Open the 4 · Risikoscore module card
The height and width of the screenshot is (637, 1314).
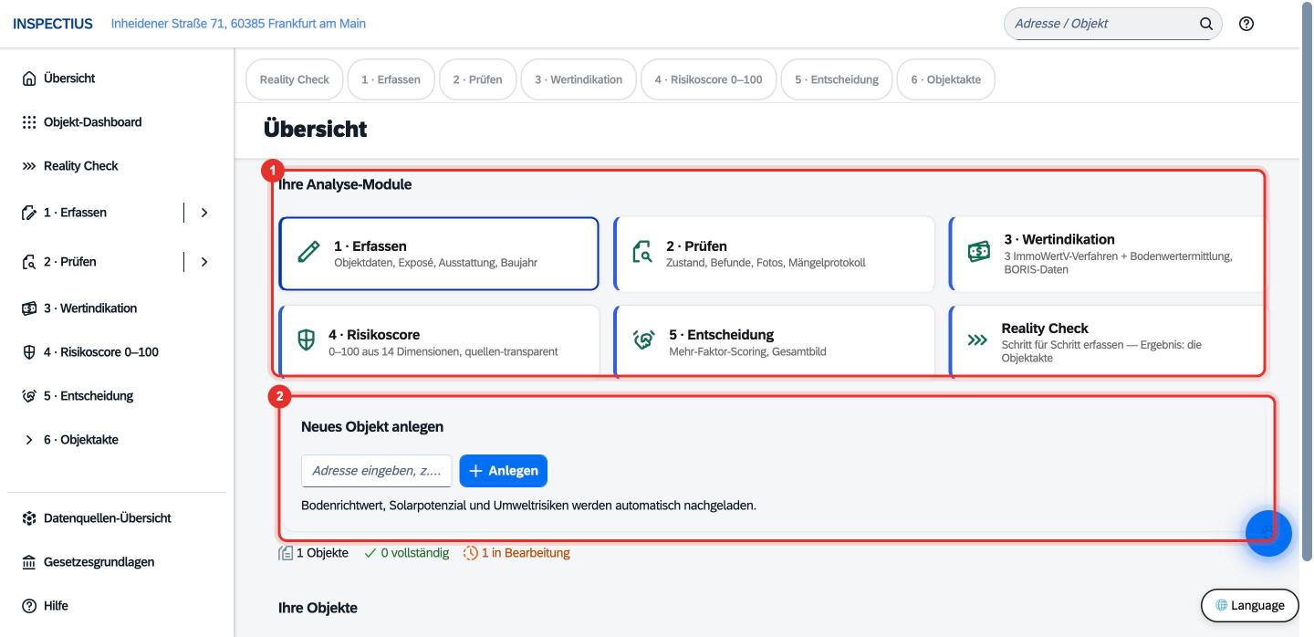pyautogui.click(x=439, y=340)
